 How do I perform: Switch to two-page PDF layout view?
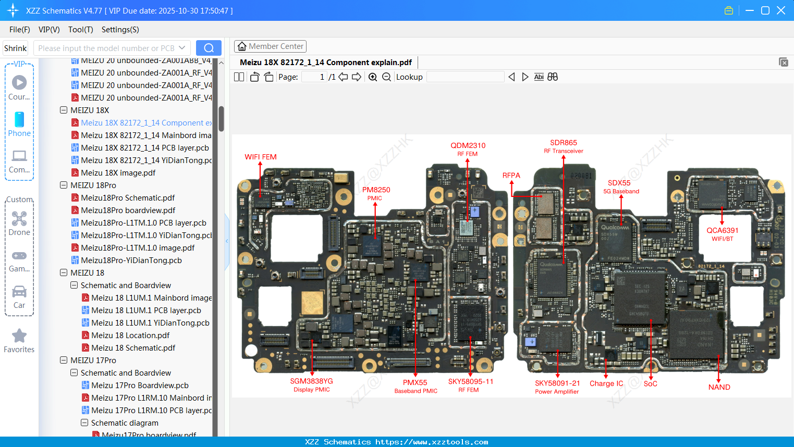click(238, 77)
